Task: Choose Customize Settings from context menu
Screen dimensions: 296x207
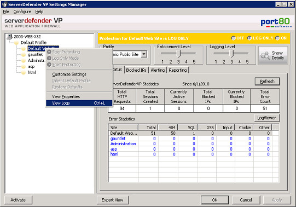Action: point(79,74)
